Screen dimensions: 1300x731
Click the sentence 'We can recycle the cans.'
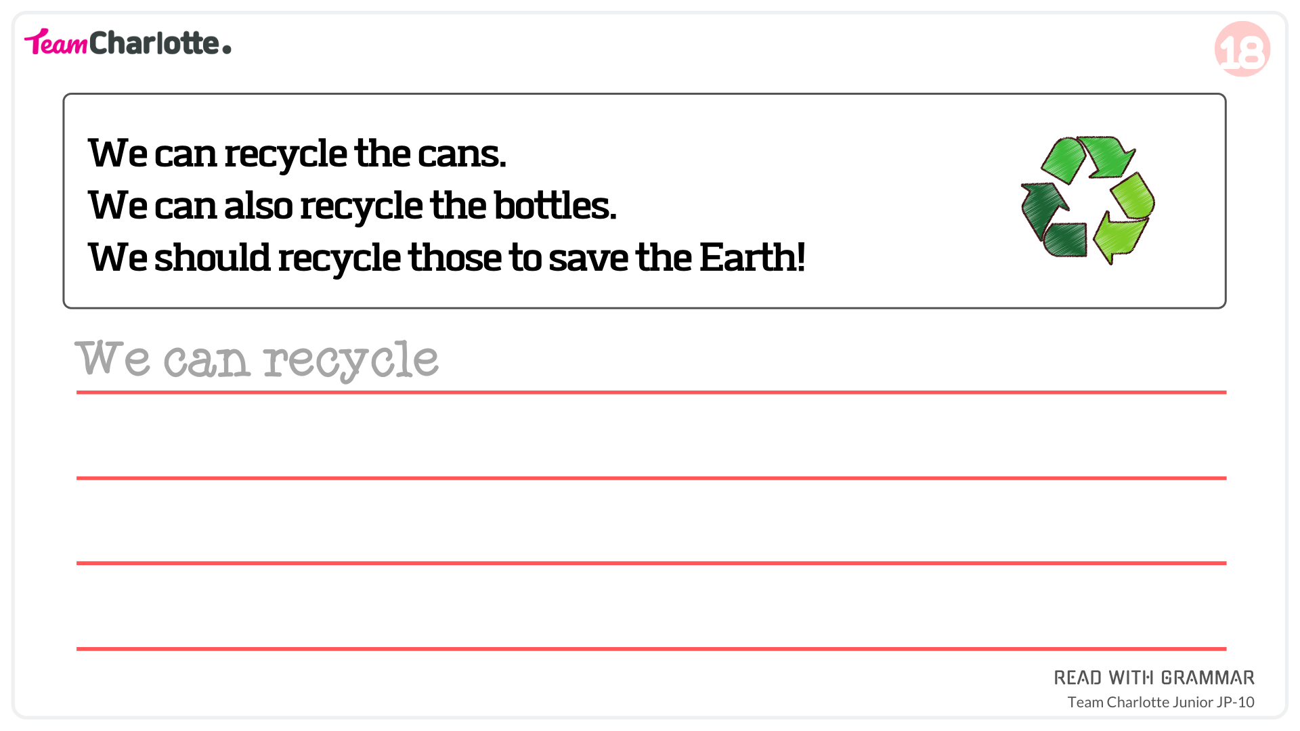297,154
